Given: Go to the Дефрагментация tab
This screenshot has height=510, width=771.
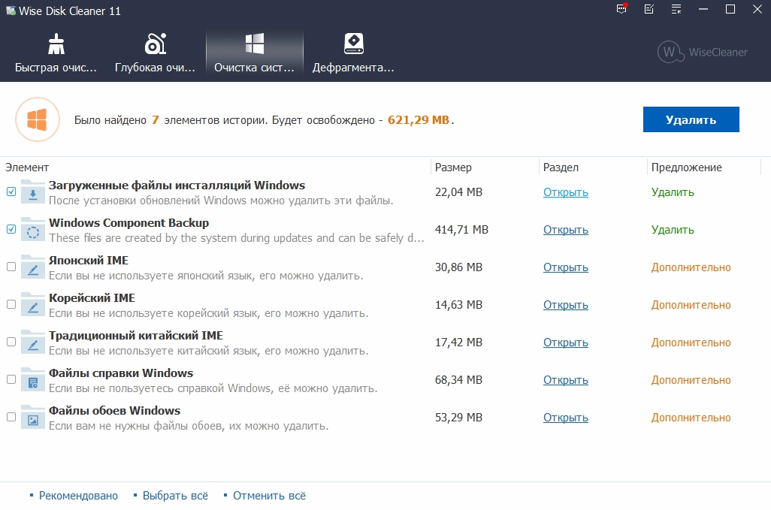Looking at the screenshot, I should pos(353,53).
